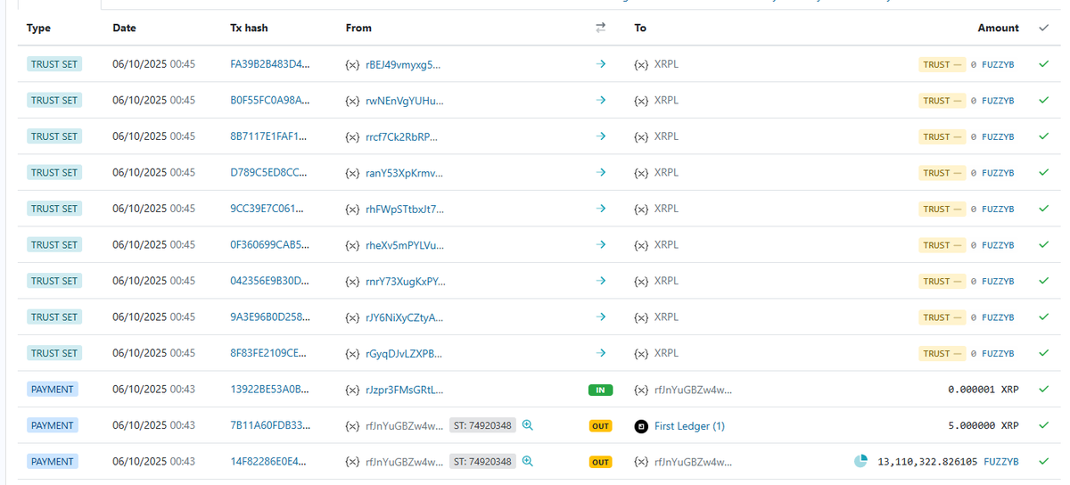Image resolution: width=1070 pixels, height=485 pixels.
Task: Open sender account rrcf7Ck2RbRP
Action: (402, 136)
